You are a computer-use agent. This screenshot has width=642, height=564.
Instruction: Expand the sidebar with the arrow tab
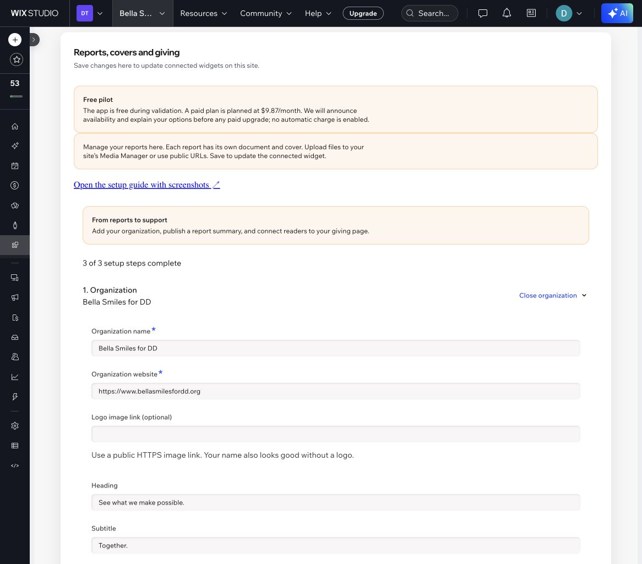(34, 40)
